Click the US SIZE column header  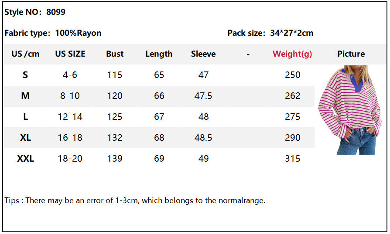pyautogui.click(x=70, y=54)
